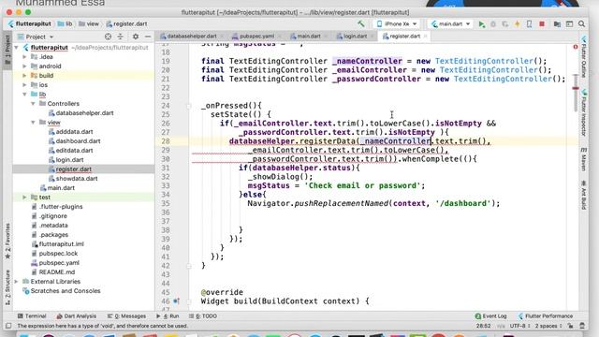This screenshot has width=599, height=337.
Task: Click the Run Anything window icon
Action: coord(569,24)
